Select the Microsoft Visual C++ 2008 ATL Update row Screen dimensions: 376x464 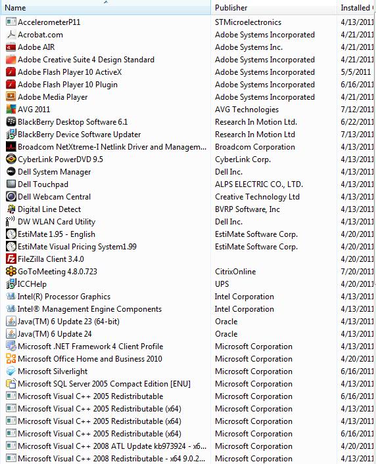tap(188, 446)
